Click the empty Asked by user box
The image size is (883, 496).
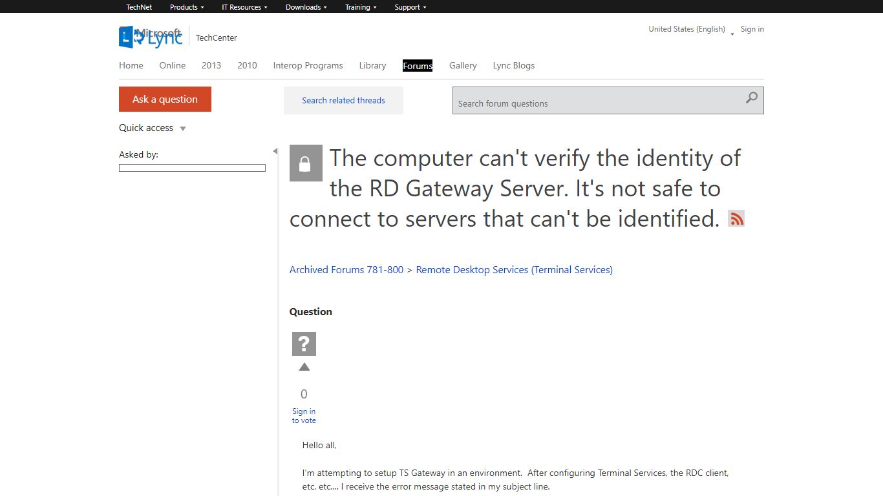(x=192, y=168)
